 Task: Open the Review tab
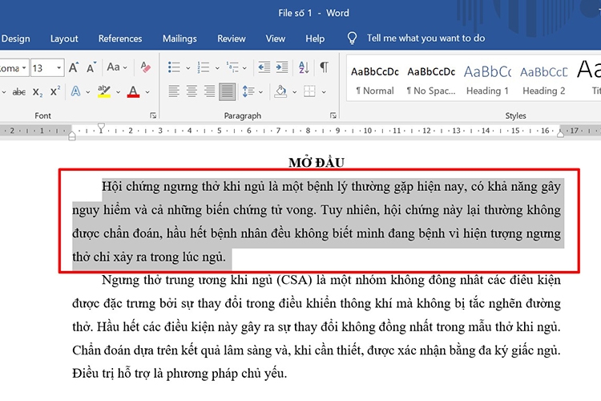tap(231, 38)
